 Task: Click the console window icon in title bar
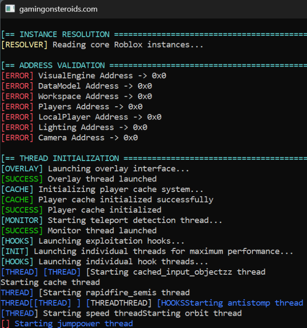point(10,9)
